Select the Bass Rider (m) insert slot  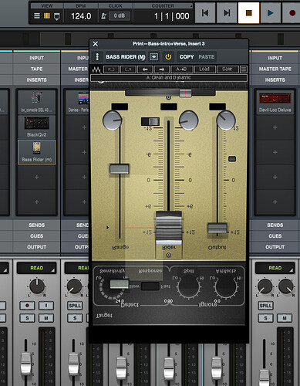(36, 152)
